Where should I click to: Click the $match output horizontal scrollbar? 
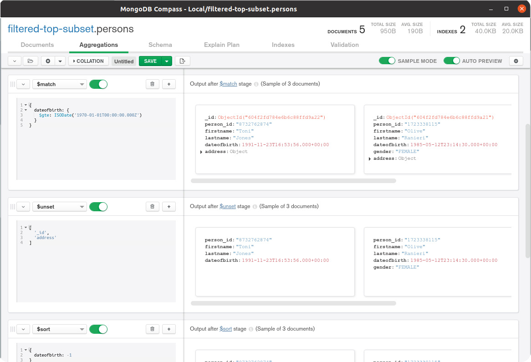tap(293, 181)
